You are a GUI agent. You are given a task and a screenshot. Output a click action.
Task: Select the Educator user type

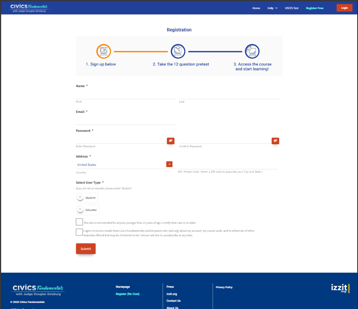(x=80, y=209)
